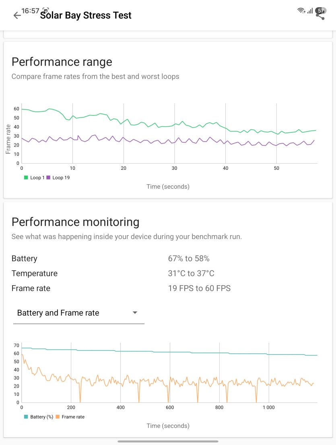Image resolution: width=336 pixels, height=445 pixels.
Task: Select the Frame rate 19 FPS to 60 FPS row
Action: [168, 288]
